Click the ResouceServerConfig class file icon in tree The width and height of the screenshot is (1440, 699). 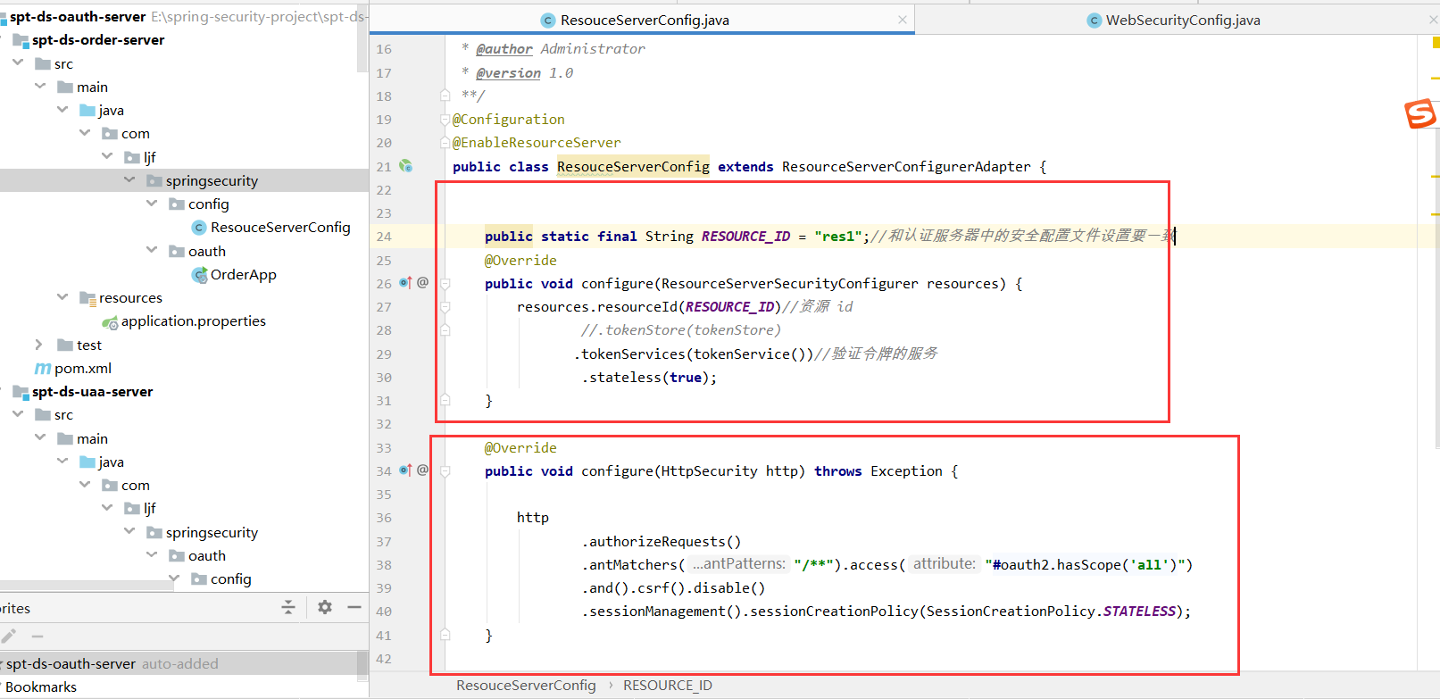pyautogui.click(x=199, y=228)
